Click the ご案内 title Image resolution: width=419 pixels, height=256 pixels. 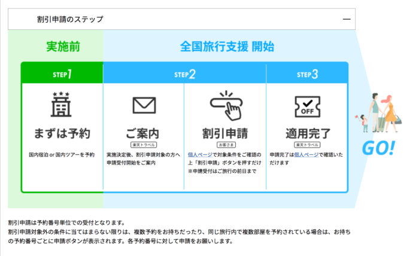click(x=142, y=133)
